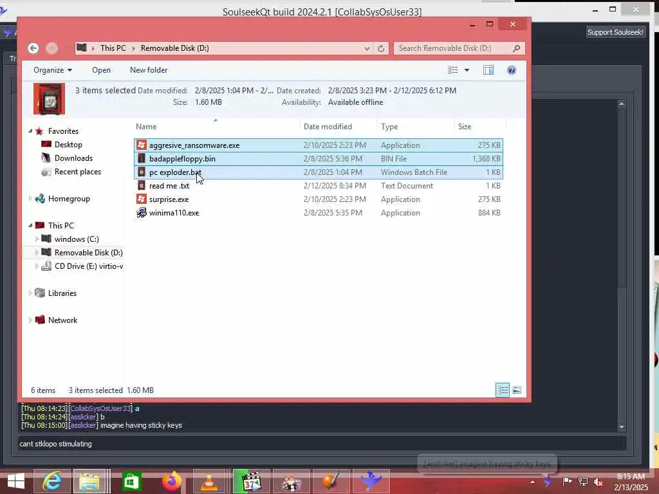
Task: Expand the CD Drive (E:) node
Action: [x=37, y=266]
